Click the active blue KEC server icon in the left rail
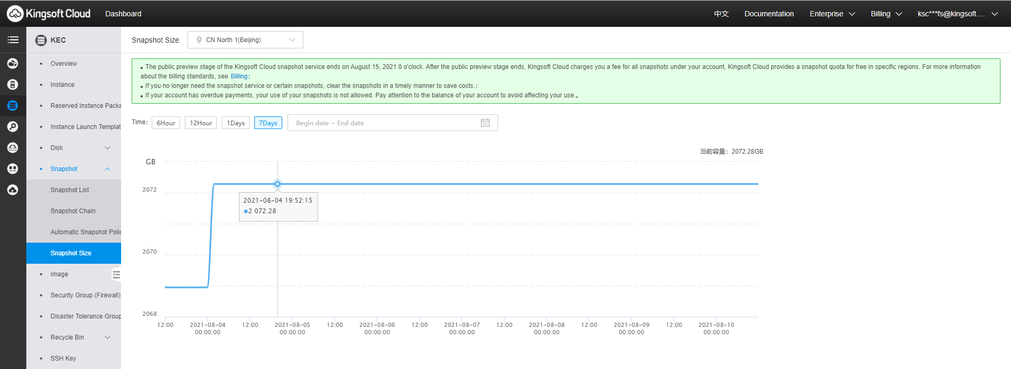1011x369 pixels. [x=13, y=105]
